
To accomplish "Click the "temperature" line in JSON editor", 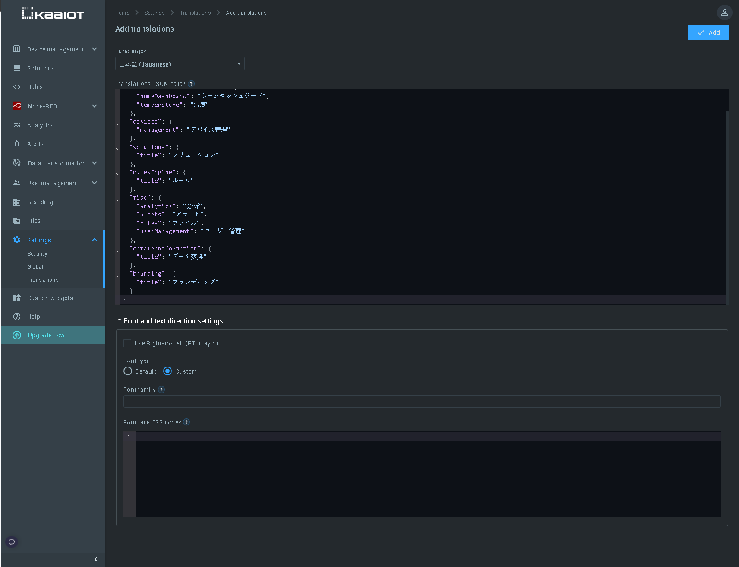I will click(x=173, y=105).
